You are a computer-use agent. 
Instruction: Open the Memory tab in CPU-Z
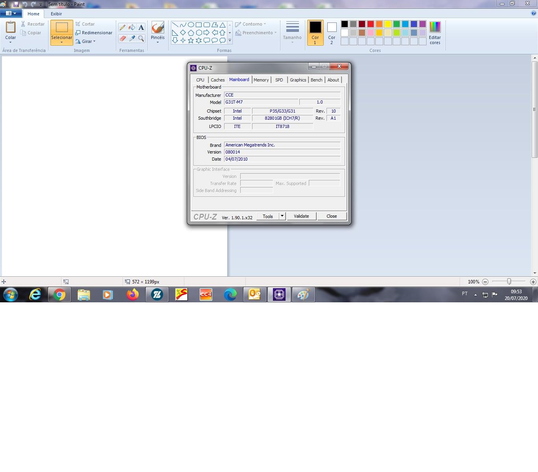click(x=261, y=80)
